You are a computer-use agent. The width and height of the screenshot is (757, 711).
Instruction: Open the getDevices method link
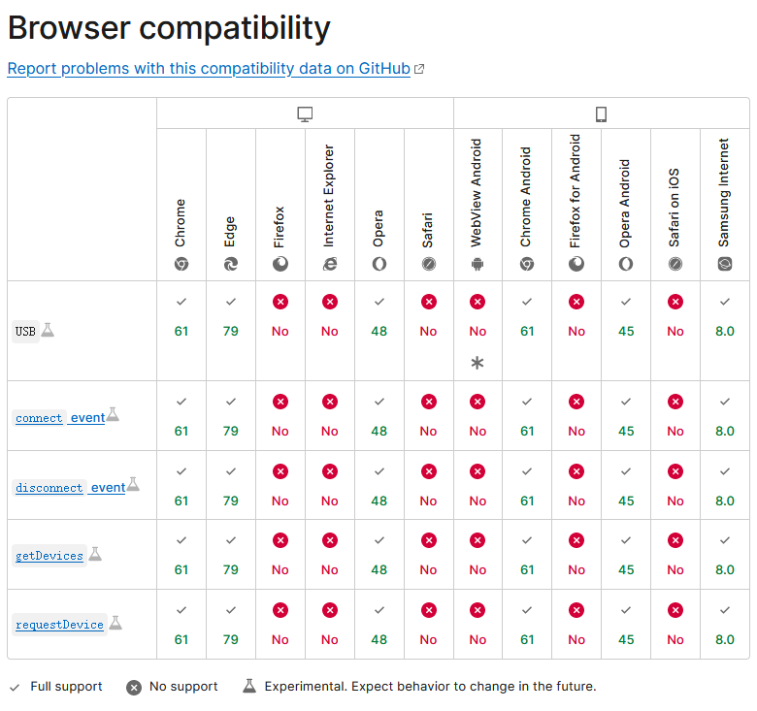click(49, 556)
